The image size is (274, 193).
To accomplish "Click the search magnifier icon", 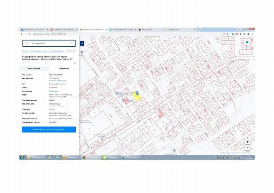I will coord(72,43).
